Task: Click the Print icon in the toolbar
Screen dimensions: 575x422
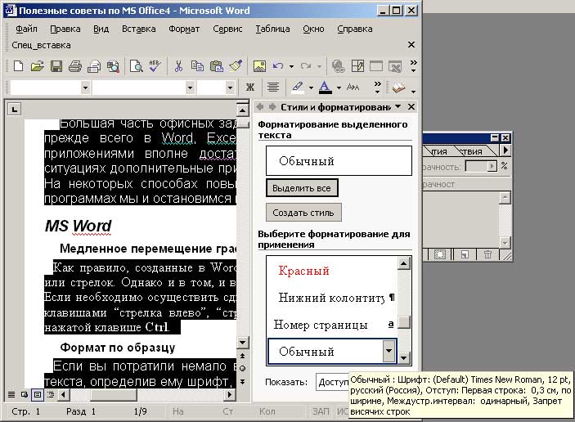Action: coord(75,66)
